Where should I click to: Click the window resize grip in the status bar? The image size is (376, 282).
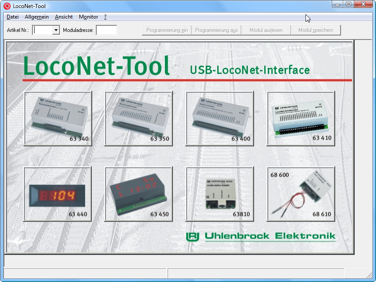pos(369,275)
